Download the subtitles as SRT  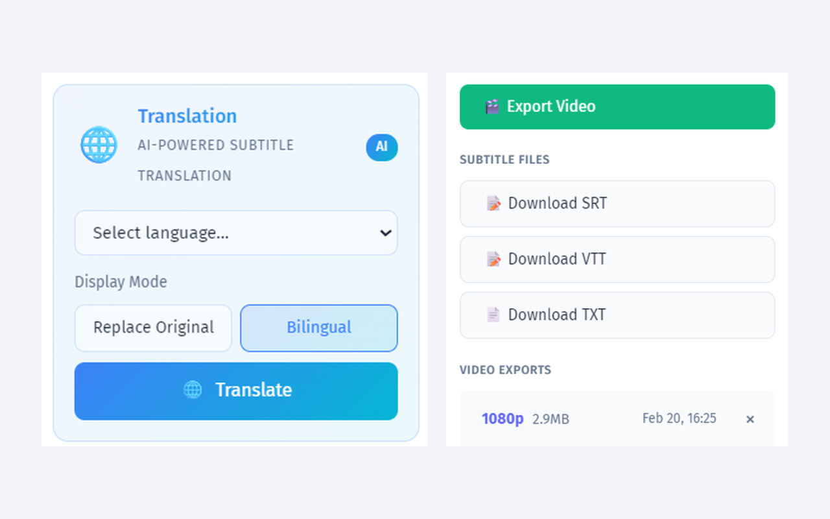[x=617, y=203]
